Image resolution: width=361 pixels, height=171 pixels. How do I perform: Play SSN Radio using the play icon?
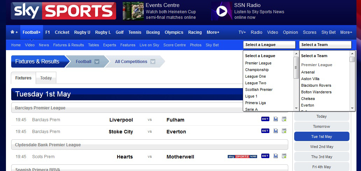tap(221, 11)
